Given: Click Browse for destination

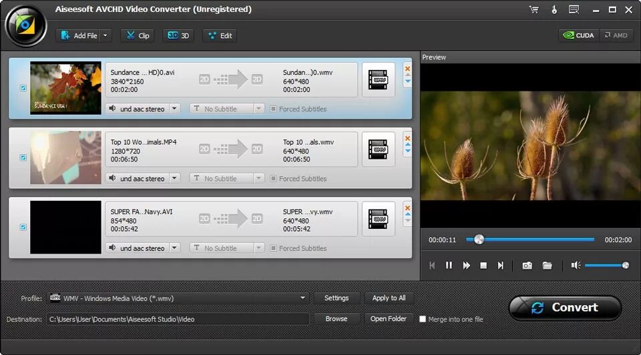Looking at the screenshot, I should pos(337,319).
